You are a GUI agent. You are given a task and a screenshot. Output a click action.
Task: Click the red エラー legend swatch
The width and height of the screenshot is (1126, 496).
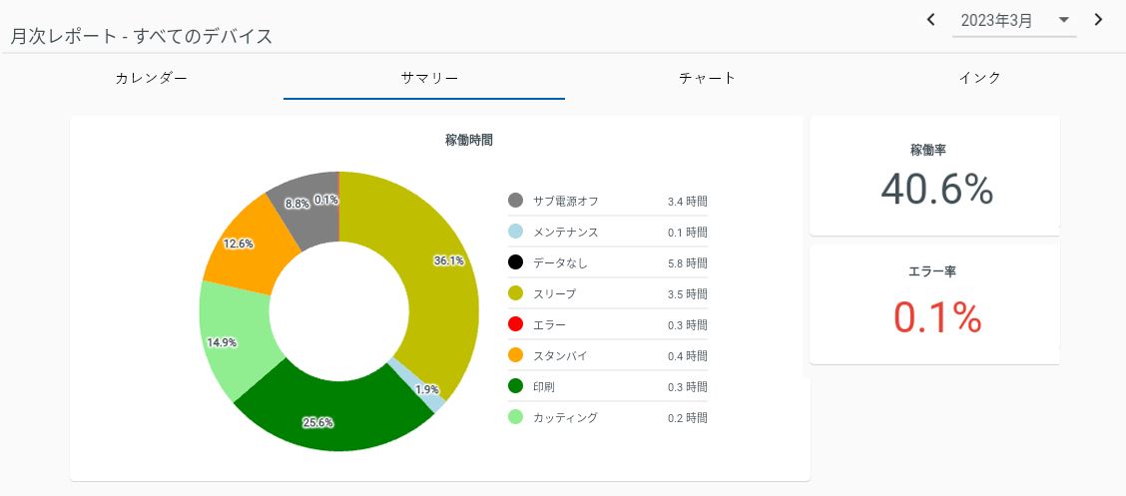515,323
